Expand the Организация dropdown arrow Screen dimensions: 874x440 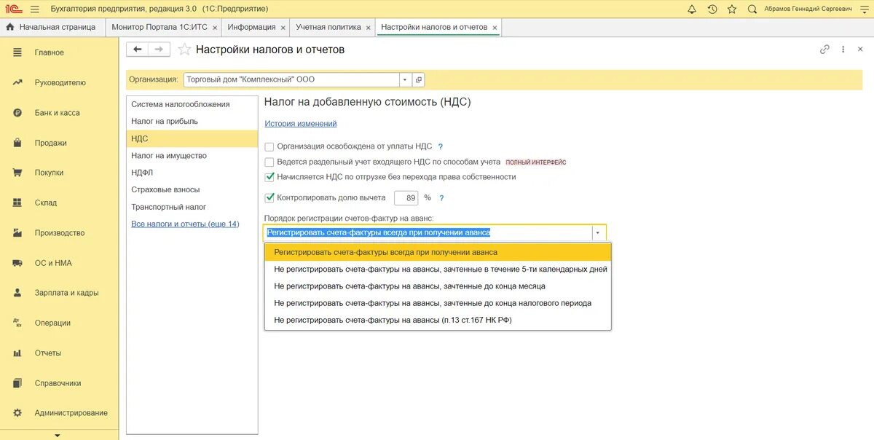(405, 79)
